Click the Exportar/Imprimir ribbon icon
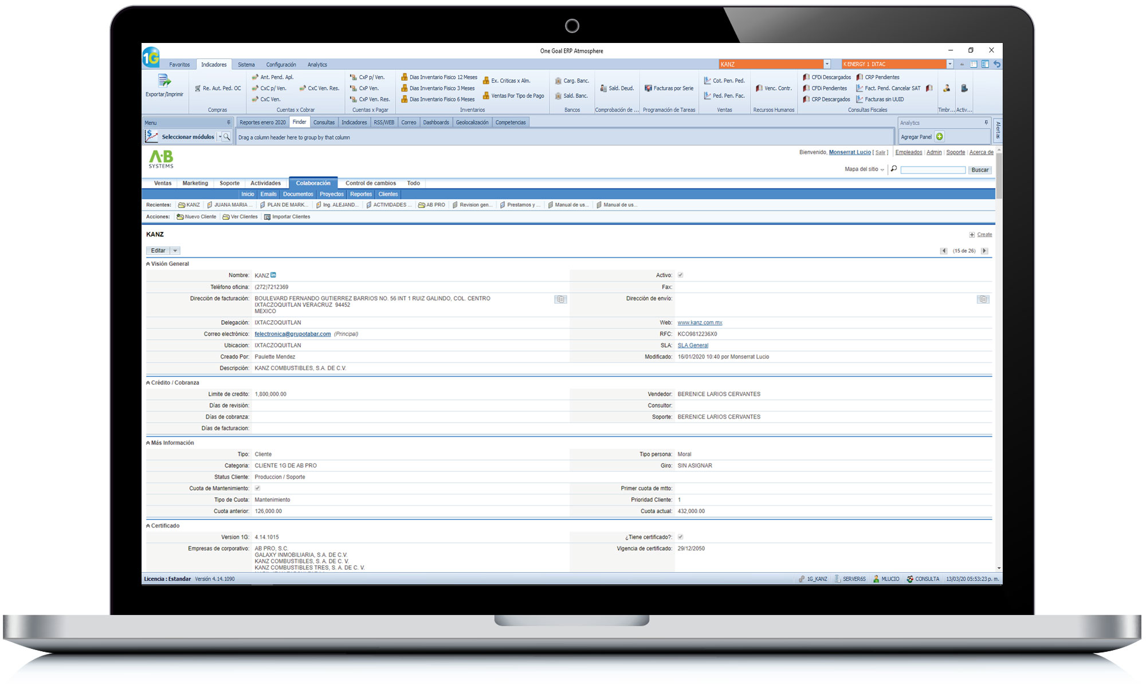The image size is (1146, 689). click(164, 85)
